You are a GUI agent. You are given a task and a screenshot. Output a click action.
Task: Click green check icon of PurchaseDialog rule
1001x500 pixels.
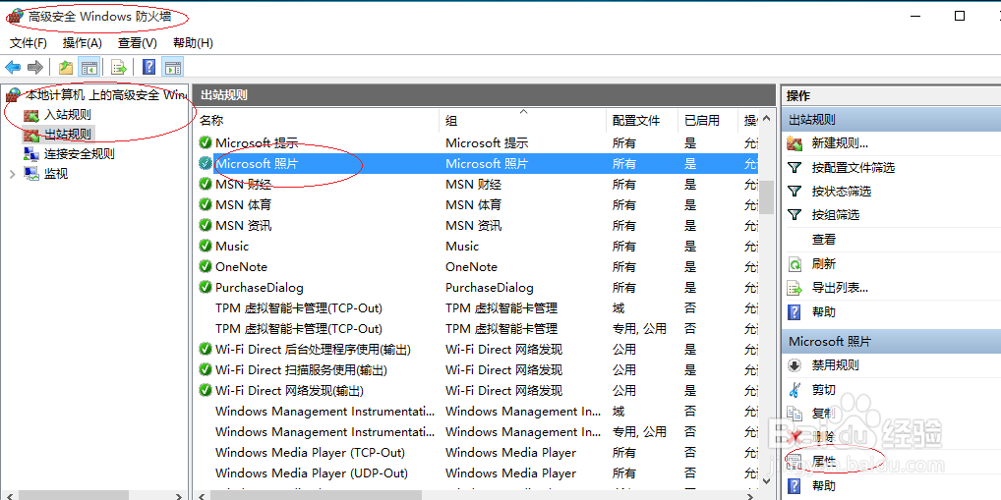pyautogui.click(x=205, y=287)
